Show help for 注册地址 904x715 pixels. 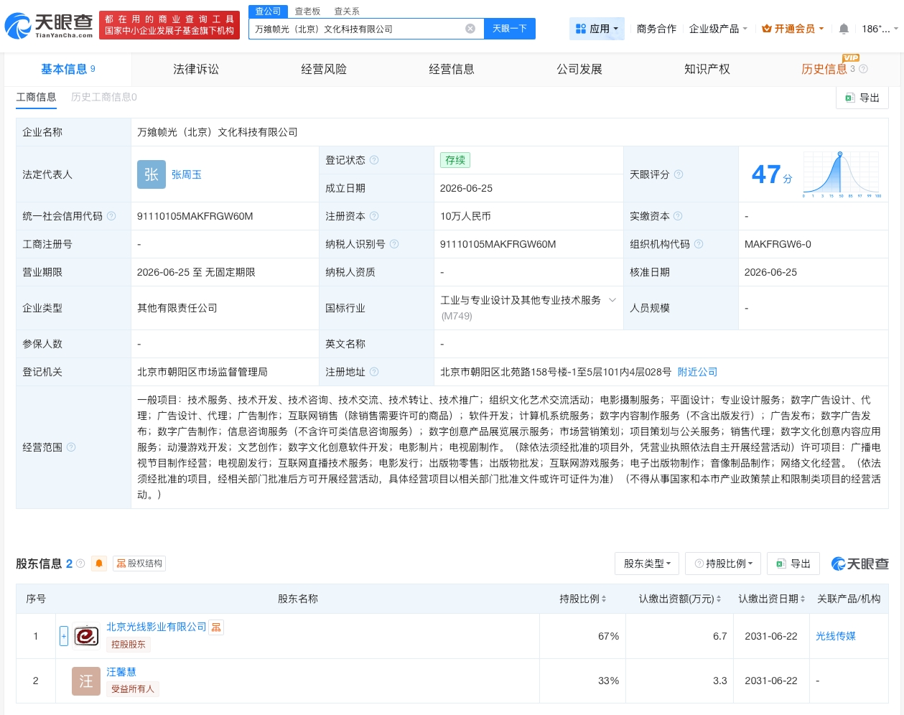374,372
